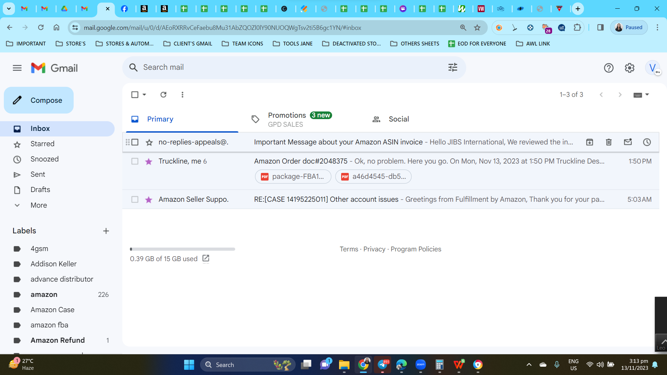
Task: Open Gmail support help icon
Action: (x=609, y=68)
